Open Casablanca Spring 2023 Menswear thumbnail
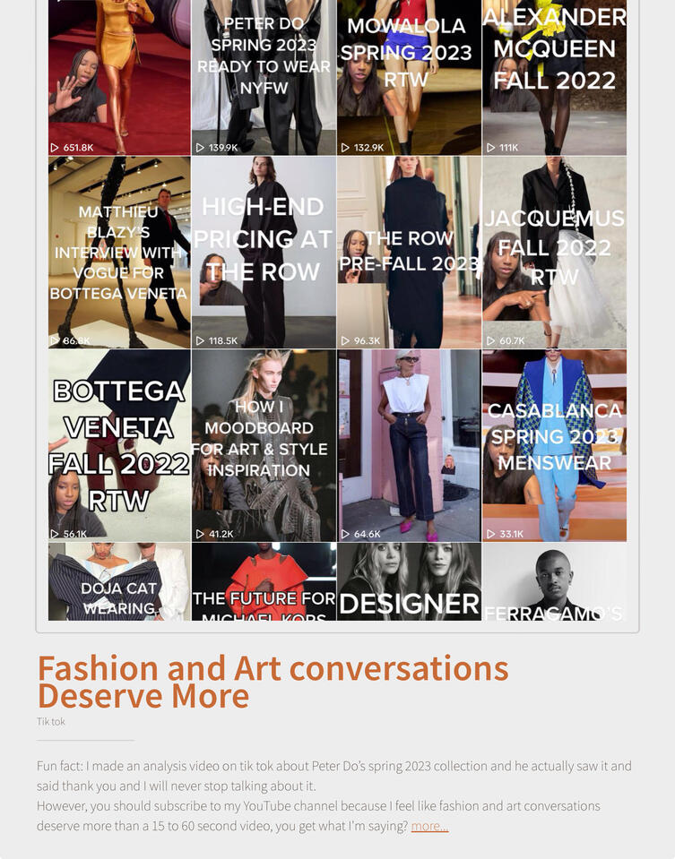Image resolution: width=675 pixels, height=859 pixels. pyautogui.click(x=554, y=445)
